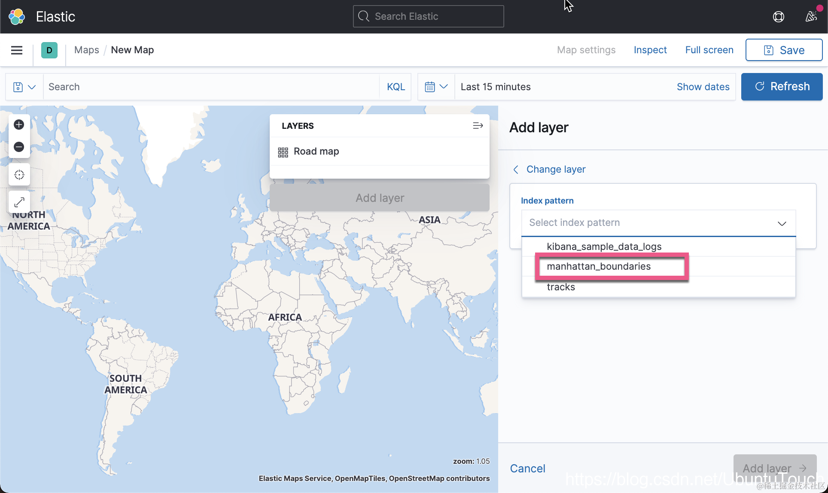Open the map tools expand icon
Viewport: 828px width, 493px height.
(19, 202)
